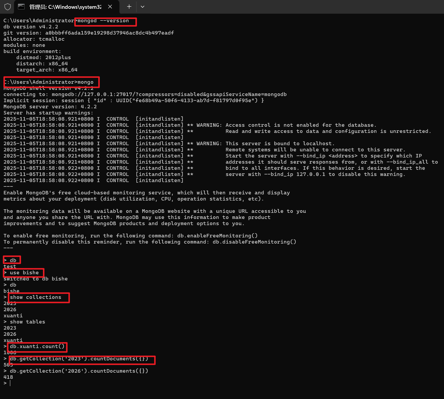Click the '418' result line
The height and width of the screenshot is (399, 444).
tap(8, 377)
